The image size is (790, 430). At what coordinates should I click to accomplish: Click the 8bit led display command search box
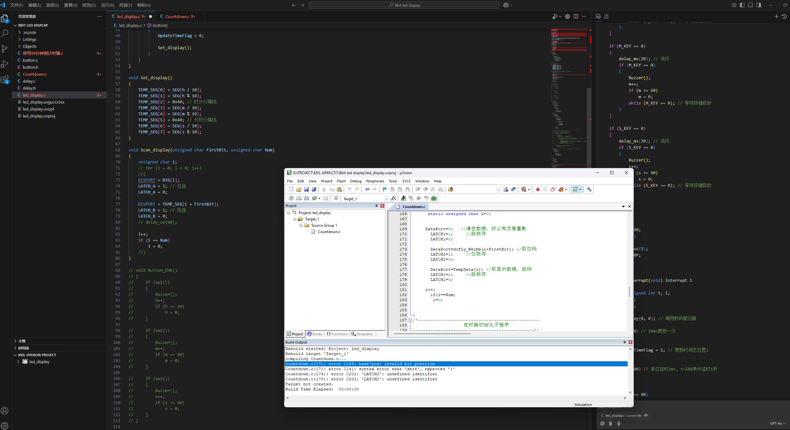pyautogui.click(x=404, y=5)
